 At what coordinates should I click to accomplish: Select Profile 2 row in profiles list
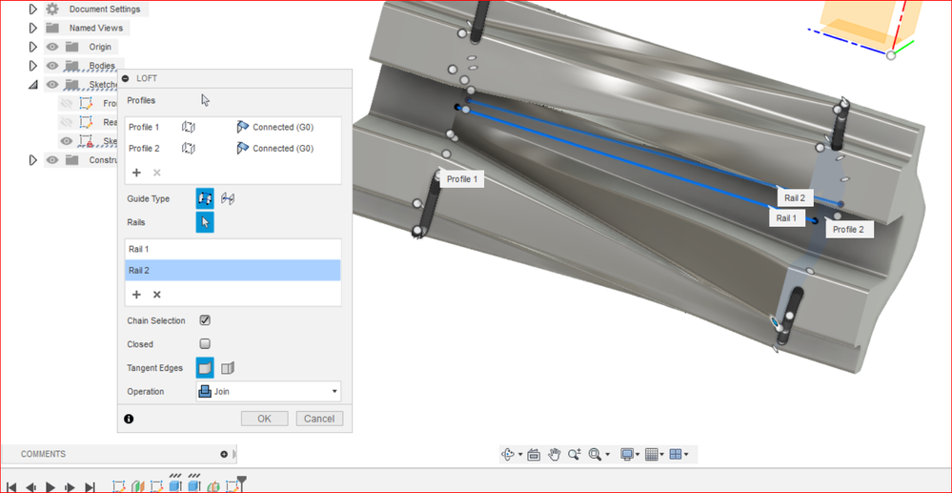(x=233, y=149)
